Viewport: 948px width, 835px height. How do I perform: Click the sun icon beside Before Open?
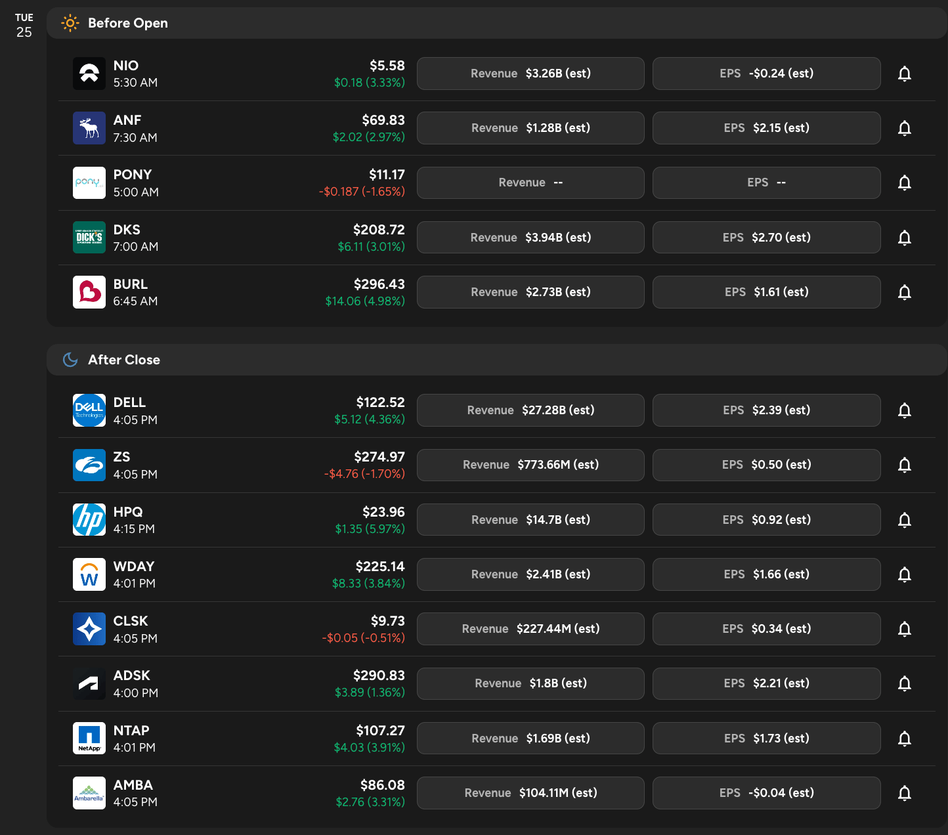pos(70,23)
